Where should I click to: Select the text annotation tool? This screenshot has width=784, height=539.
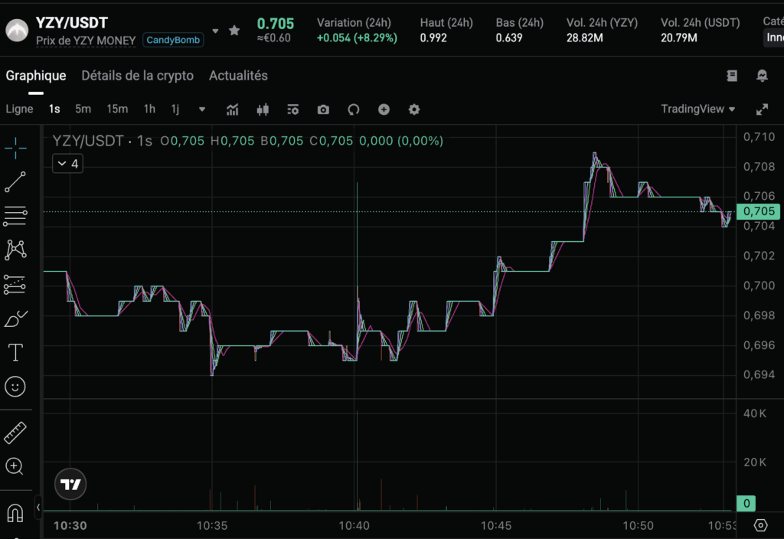tap(16, 352)
